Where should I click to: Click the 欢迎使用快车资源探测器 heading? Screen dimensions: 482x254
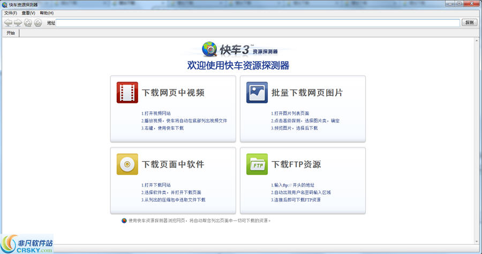click(238, 65)
